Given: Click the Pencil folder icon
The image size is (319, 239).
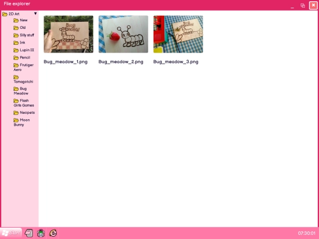Looking at the screenshot, I should [16, 58].
